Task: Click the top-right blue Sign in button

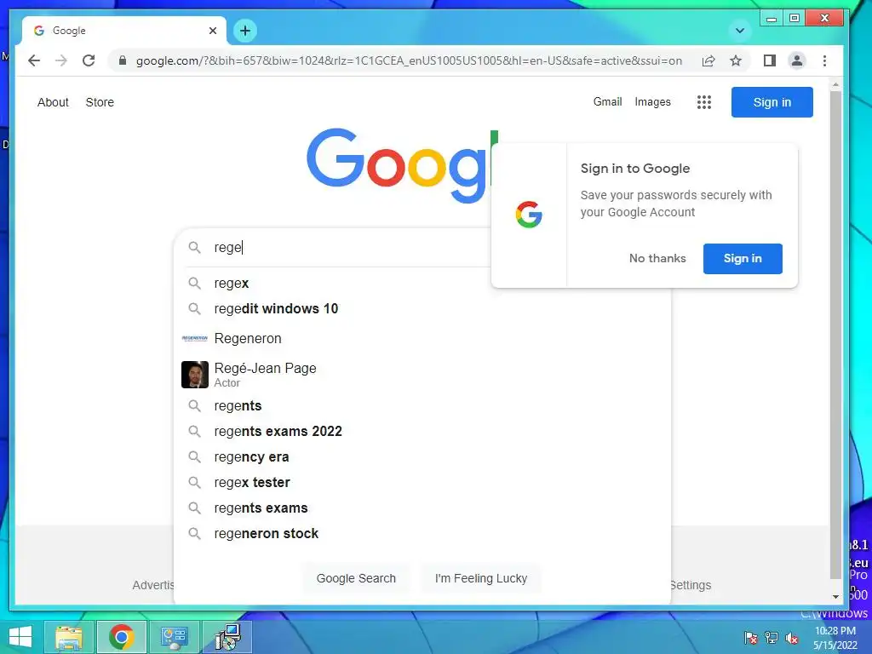Action: (x=772, y=102)
